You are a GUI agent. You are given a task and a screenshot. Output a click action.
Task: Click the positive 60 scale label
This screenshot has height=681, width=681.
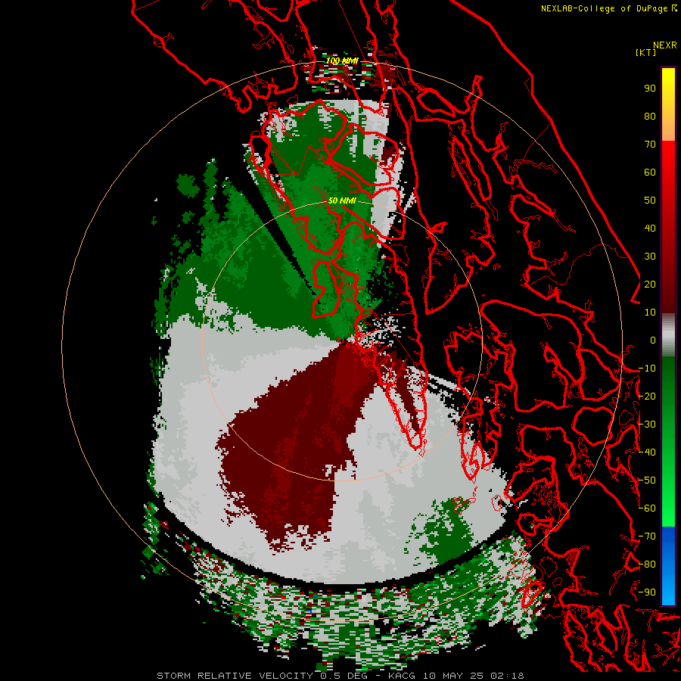click(x=650, y=173)
